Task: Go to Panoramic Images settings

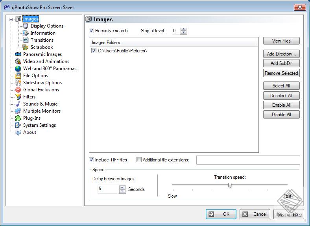Action: click(x=42, y=54)
